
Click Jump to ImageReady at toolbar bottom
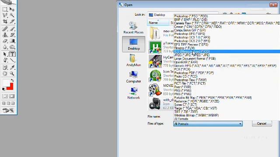[8, 110]
